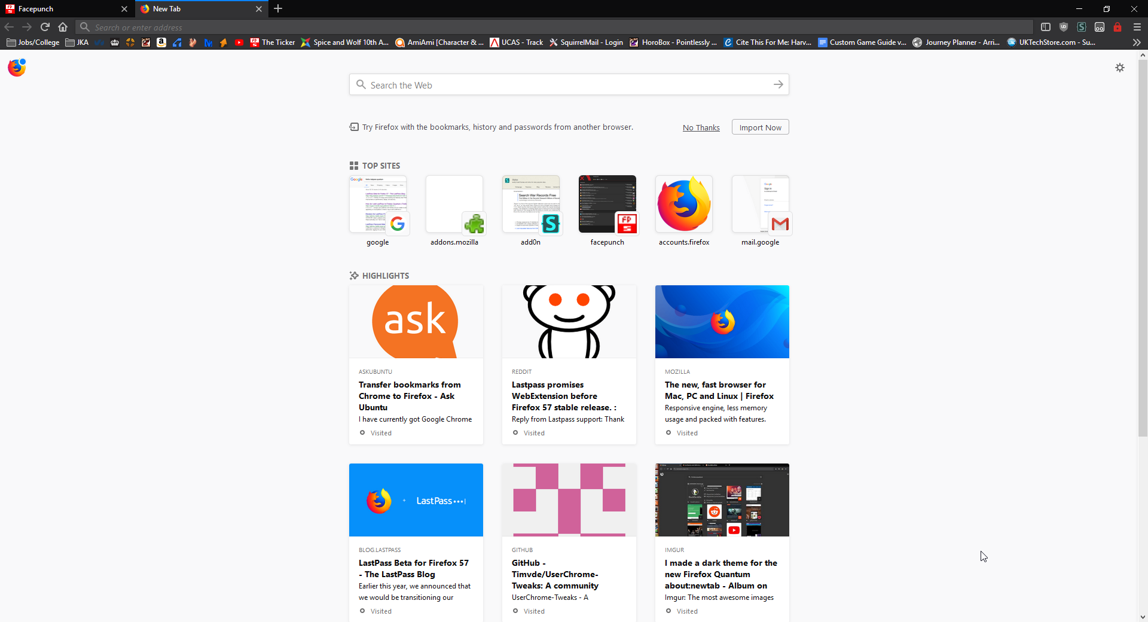Open the uBlock Origin shield icon
Screen dimensions: 1148x622
[1064, 27]
